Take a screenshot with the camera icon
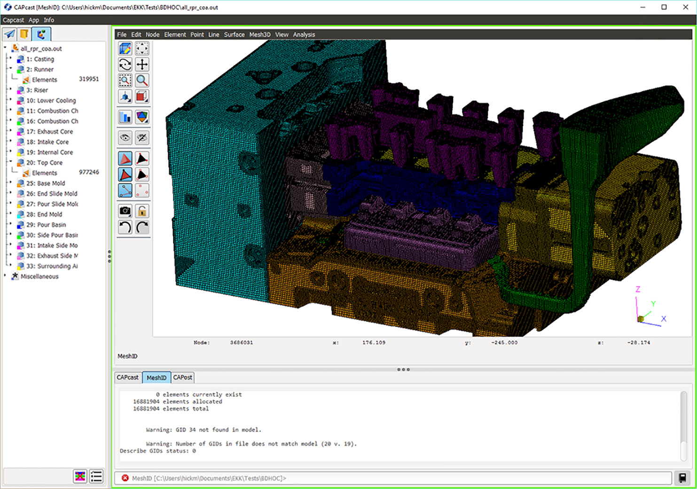This screenshot has width=697, height=489. (x=125, y=211)
